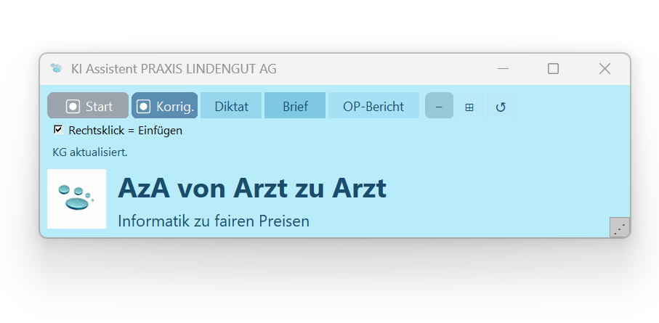659x323 pixels.
Task: Select the Brief tab
Action: pyautogui.click(x=295, y=106)
